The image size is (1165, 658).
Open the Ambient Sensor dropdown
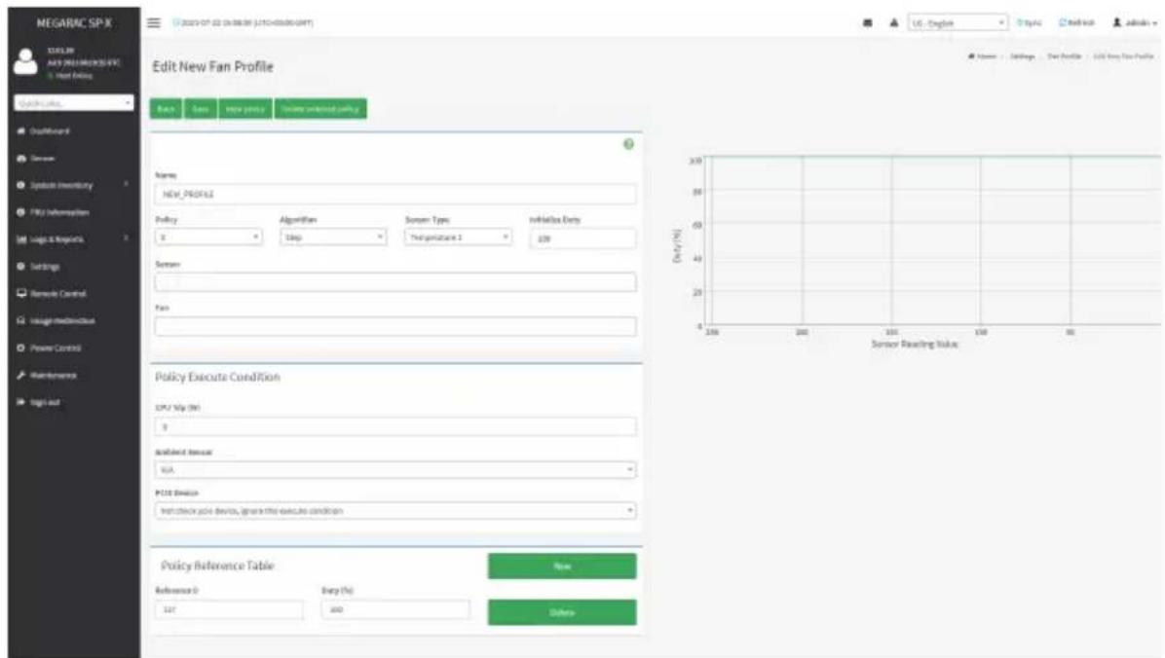(395, 469)
